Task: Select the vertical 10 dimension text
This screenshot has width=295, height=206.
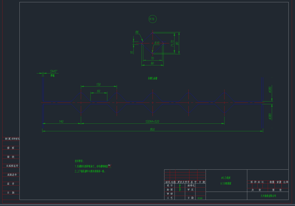Action: (132, 52)
